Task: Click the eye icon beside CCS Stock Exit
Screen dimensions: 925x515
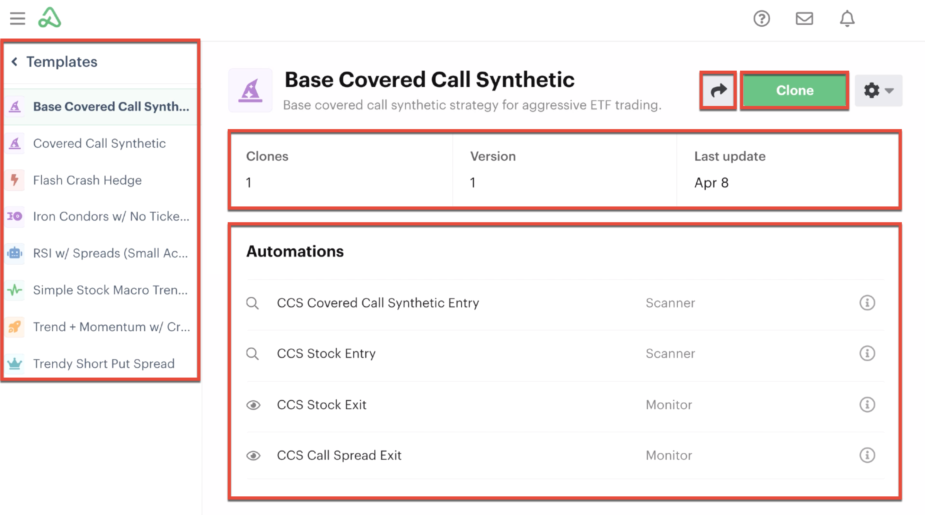Action: 253,405
